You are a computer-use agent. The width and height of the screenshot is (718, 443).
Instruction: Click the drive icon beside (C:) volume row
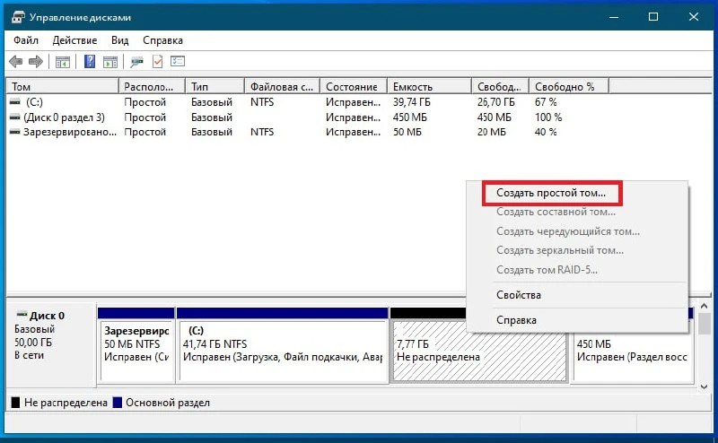point(15,101)
